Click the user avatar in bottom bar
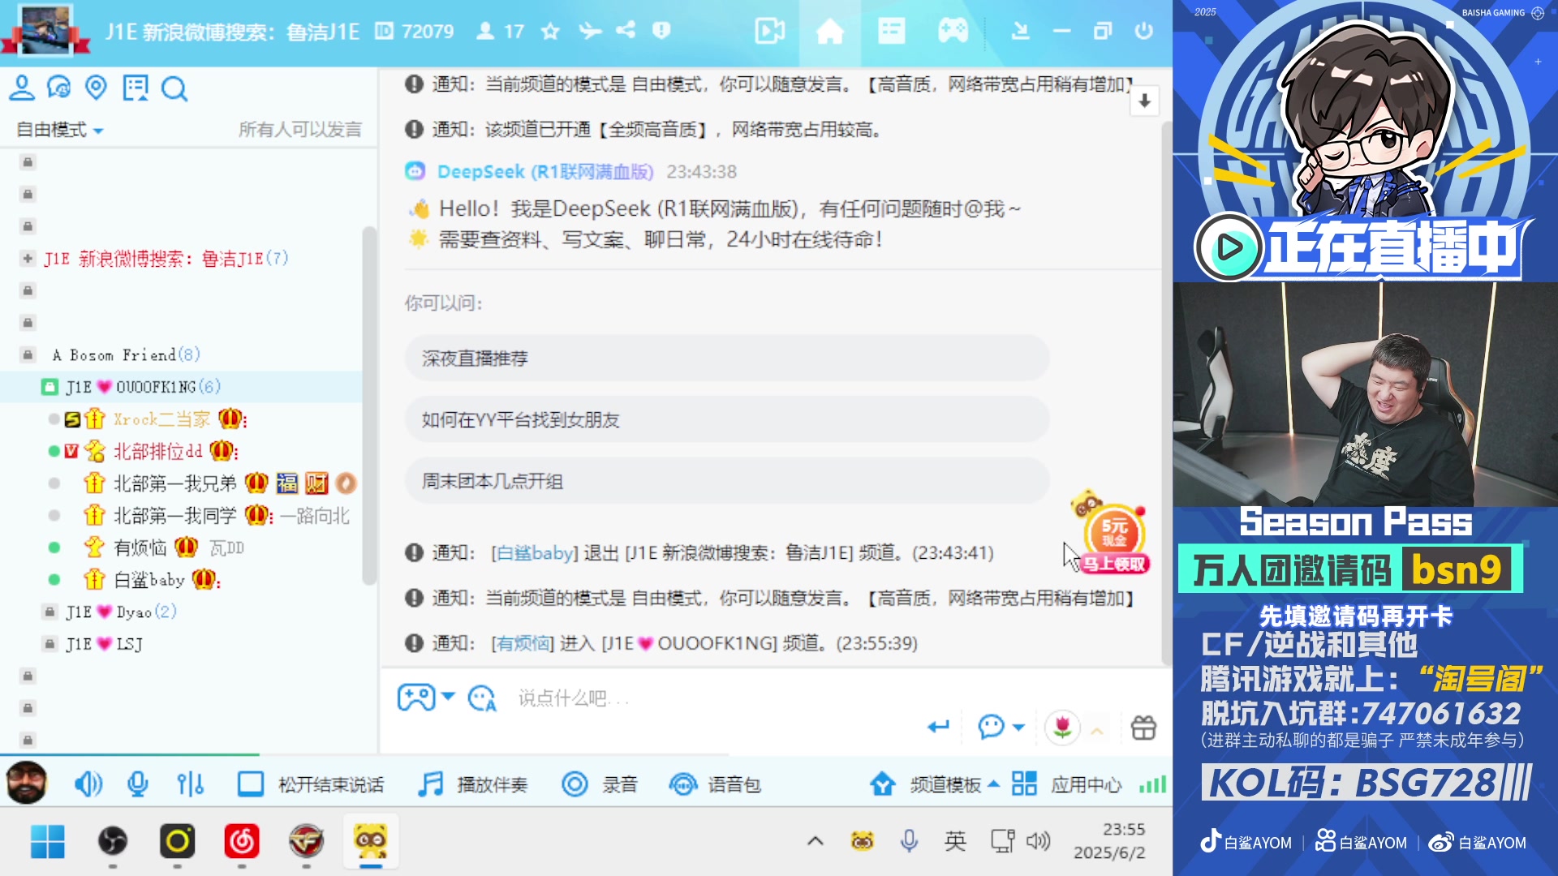This screenshot has height=876, width=1558. tap(27, 783)
